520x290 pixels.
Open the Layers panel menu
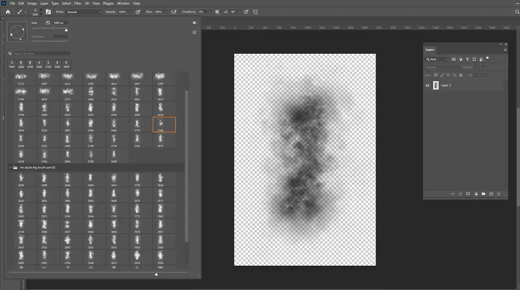click(505, 50)
